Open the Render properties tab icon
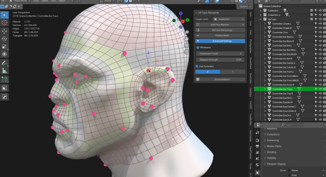Viewport: 326px width, 177px height. [x=257, y=140]
